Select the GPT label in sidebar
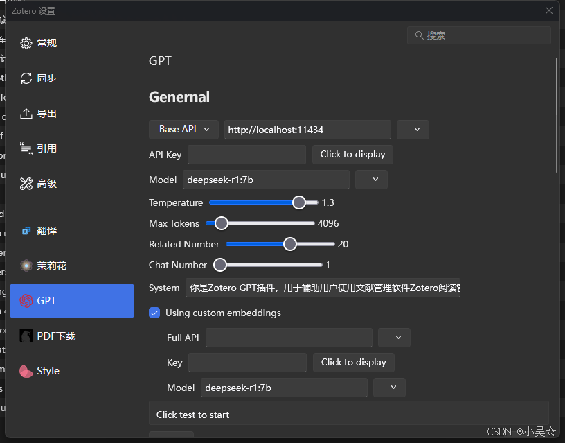This screenshot has width=565, height=443. pos(46,300)
